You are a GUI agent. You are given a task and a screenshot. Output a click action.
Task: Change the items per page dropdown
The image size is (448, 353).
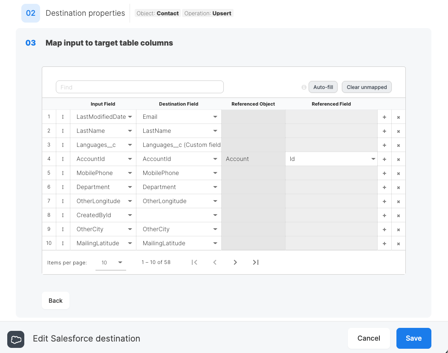coord(111,262)
